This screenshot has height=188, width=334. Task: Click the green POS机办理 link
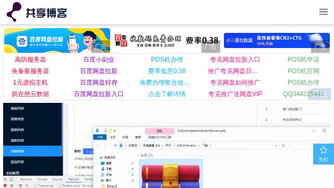(x=303, y=83)
